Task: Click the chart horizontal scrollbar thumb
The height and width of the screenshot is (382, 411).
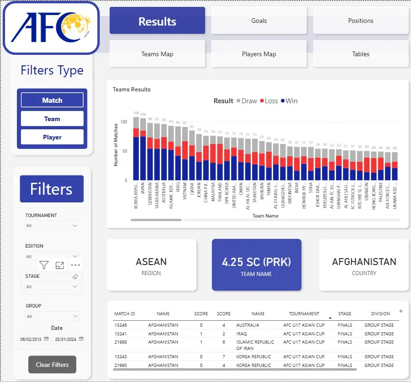Action: click(x=156, y=220)
